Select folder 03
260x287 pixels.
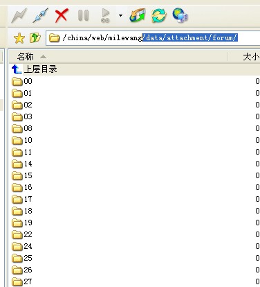point(22,116)
